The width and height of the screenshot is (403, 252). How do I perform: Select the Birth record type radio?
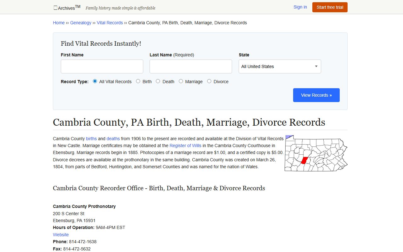coord(138,81)
